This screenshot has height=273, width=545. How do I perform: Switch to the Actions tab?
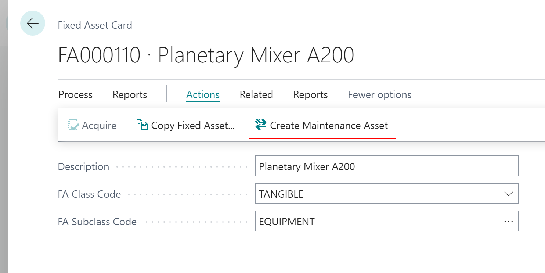click(203, 95)
